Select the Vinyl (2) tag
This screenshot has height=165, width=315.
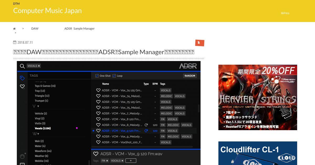(x=39, y=118)
